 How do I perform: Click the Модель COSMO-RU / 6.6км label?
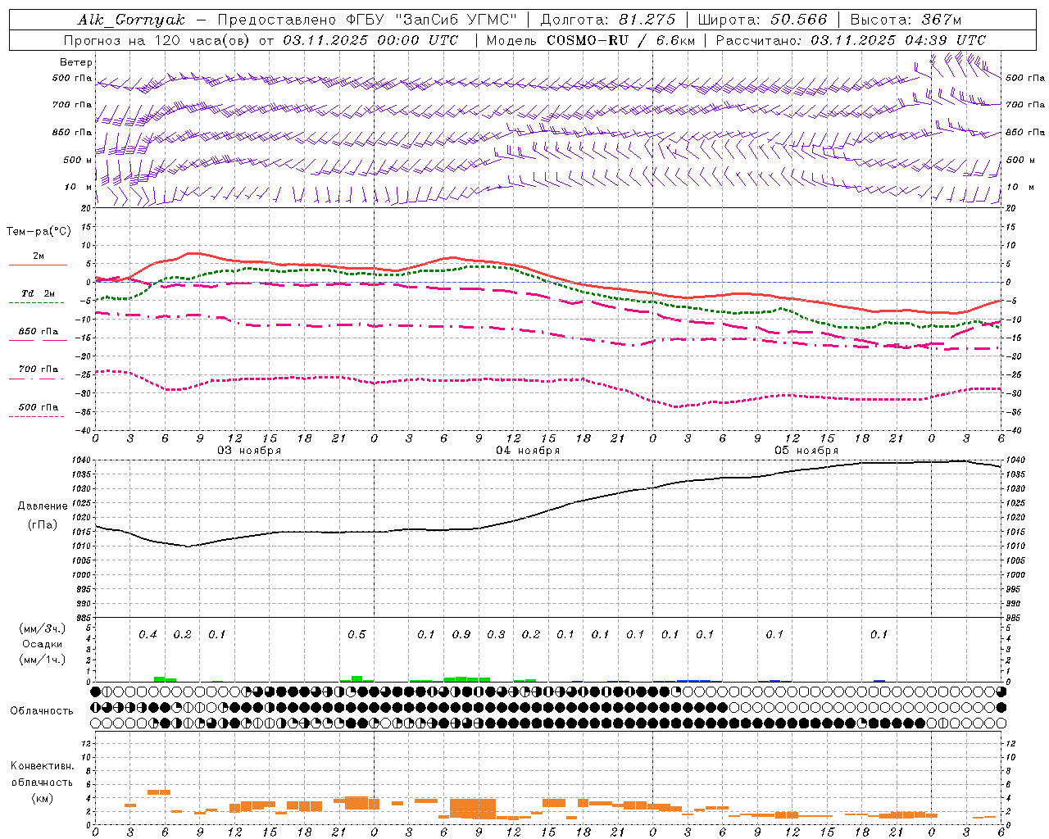(591, 40)
